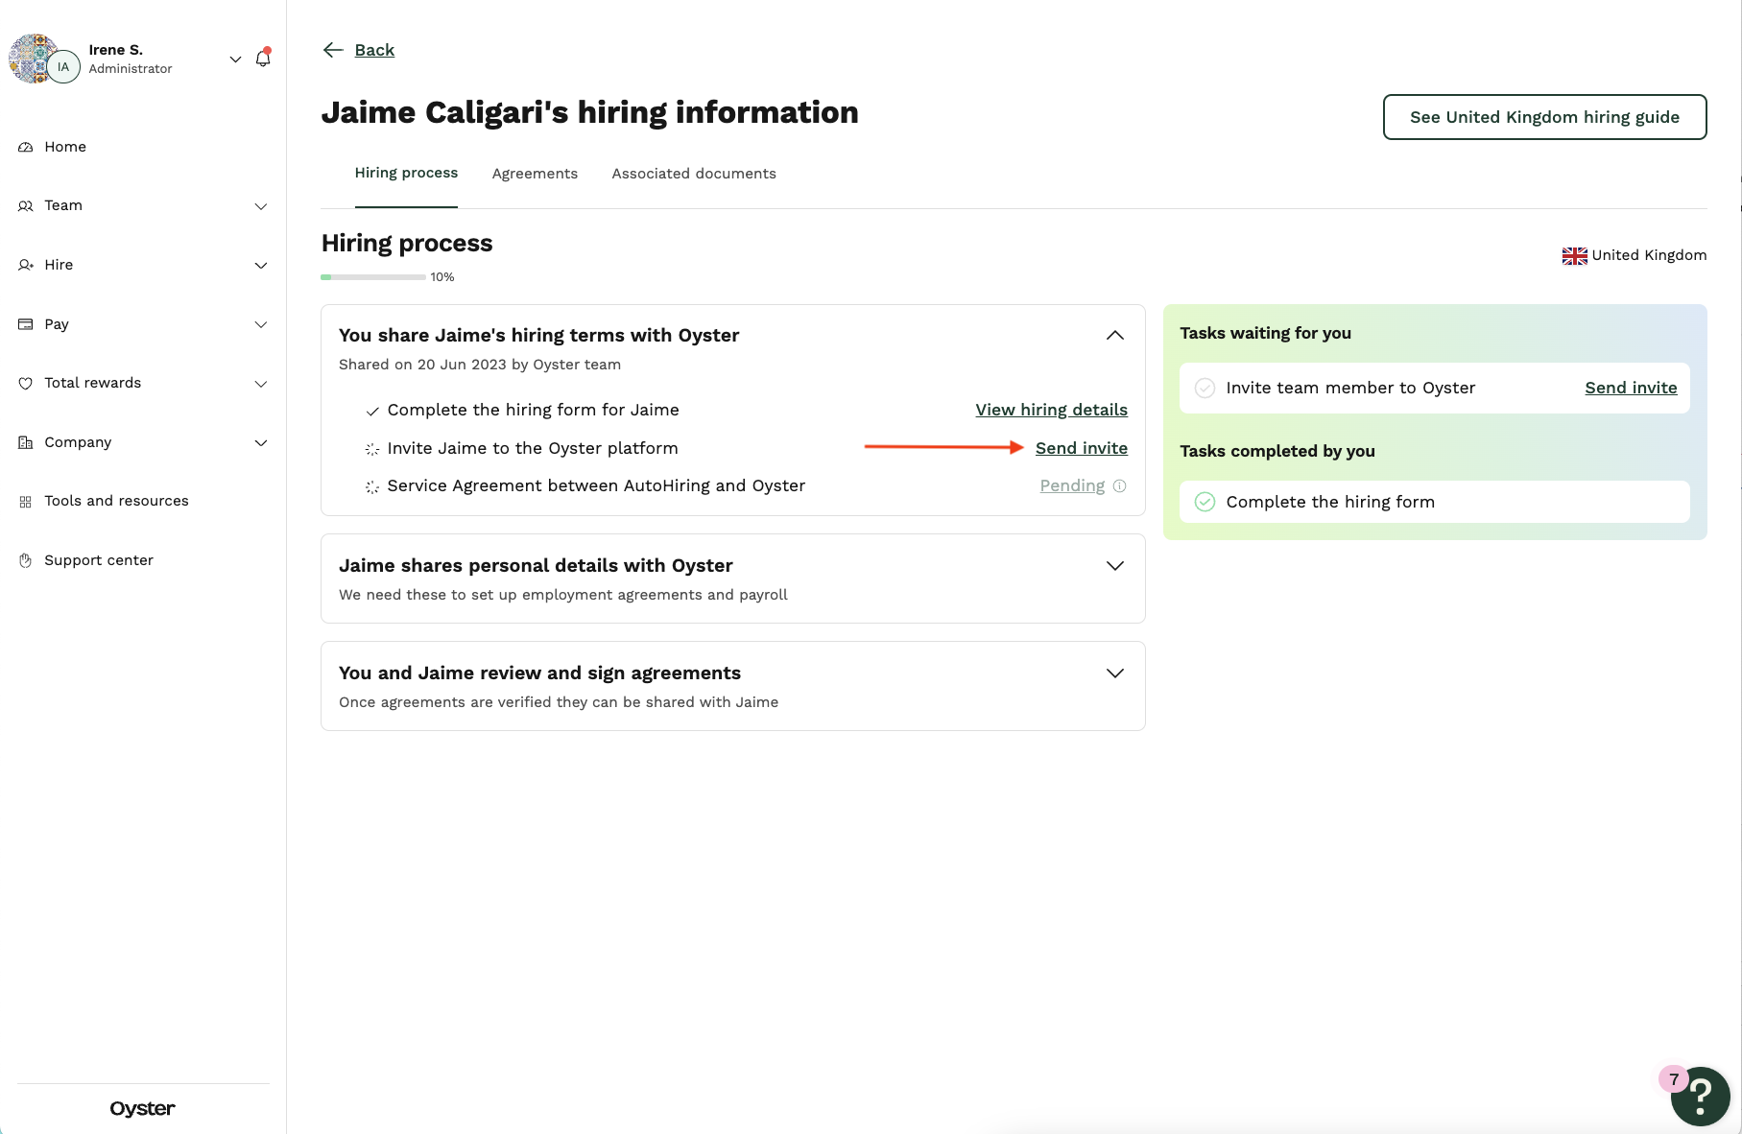Click spinner icon beside Invite Jaime row
Viewport: 1742px width, 1134px height.
372,449
